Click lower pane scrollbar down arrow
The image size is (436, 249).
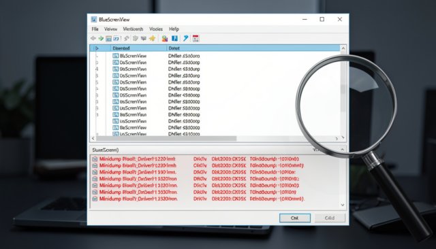(343, 205)
